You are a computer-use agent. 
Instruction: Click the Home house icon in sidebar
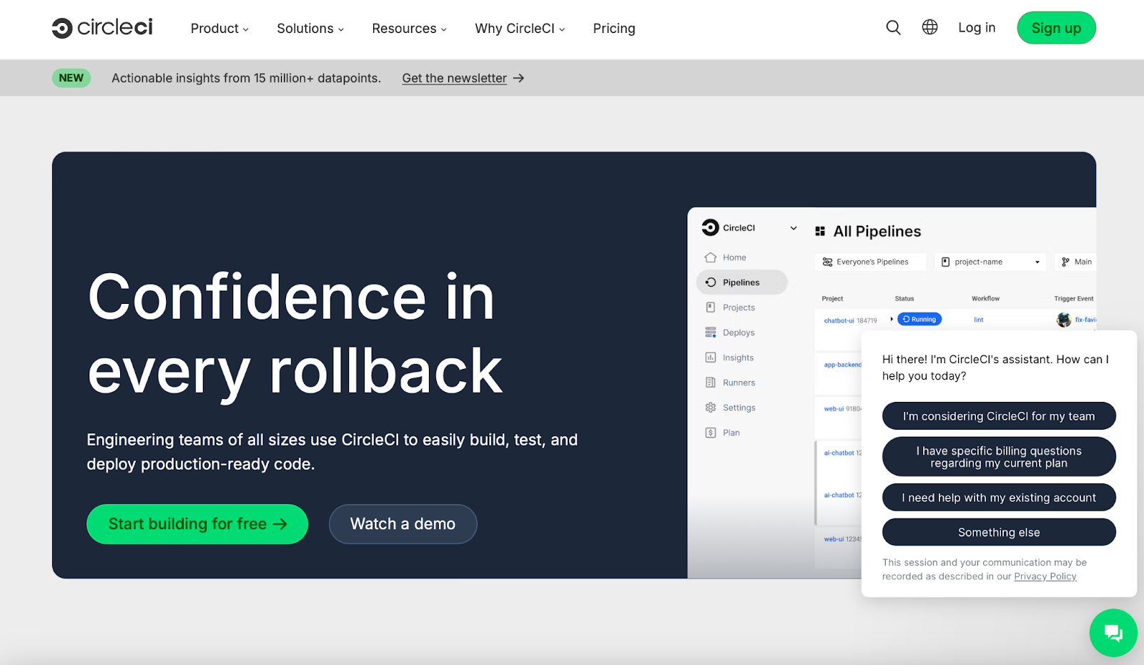point(710,257)
